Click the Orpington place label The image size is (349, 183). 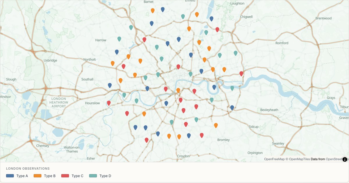pos(255,153)
